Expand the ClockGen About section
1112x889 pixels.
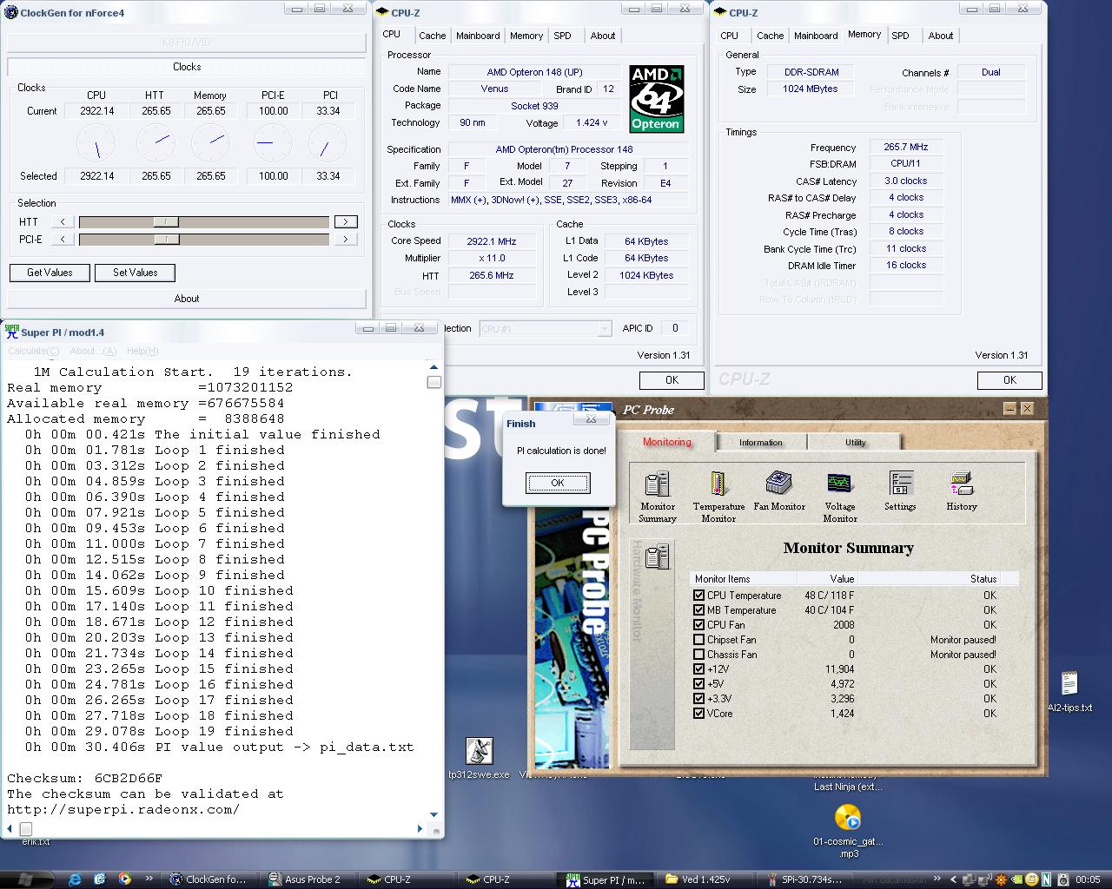click(x=187, y=299)
